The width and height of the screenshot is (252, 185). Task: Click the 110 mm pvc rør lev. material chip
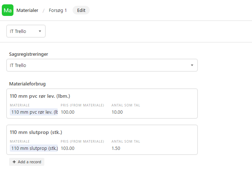[x=34, y=112]
